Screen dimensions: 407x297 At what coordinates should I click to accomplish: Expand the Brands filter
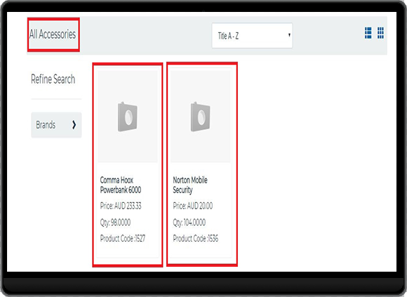56,125
